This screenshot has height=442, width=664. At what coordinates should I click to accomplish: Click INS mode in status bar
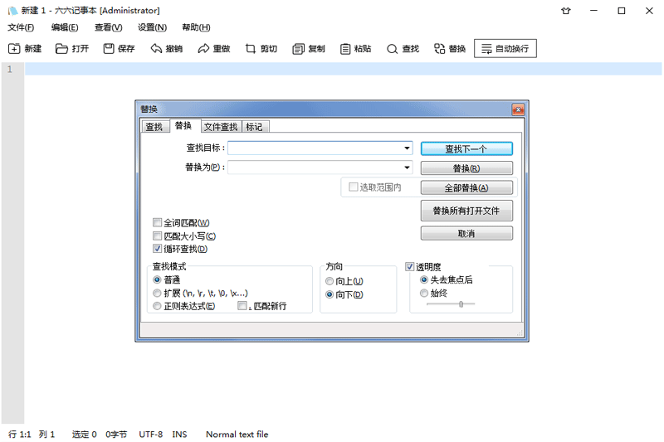click(179, 435)
